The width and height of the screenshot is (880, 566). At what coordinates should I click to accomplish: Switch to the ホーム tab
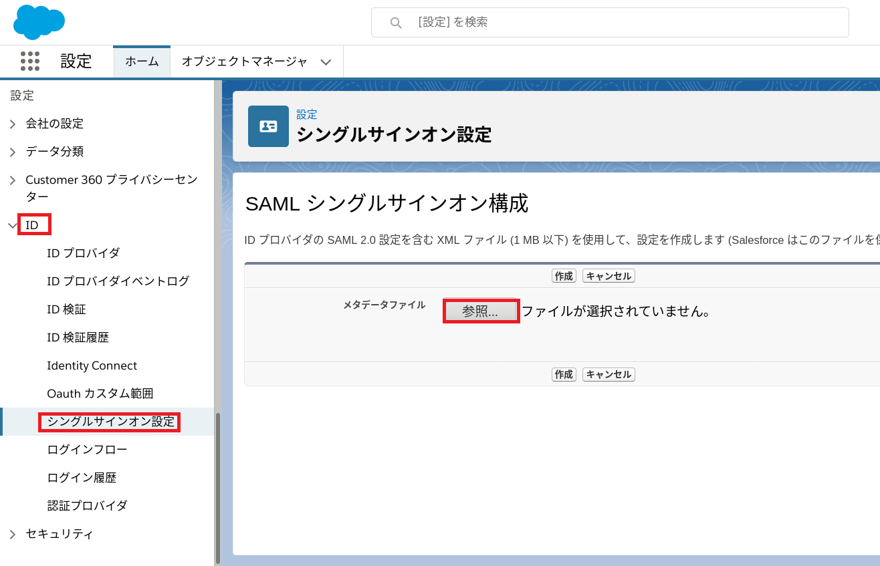[x=142, y=62]
